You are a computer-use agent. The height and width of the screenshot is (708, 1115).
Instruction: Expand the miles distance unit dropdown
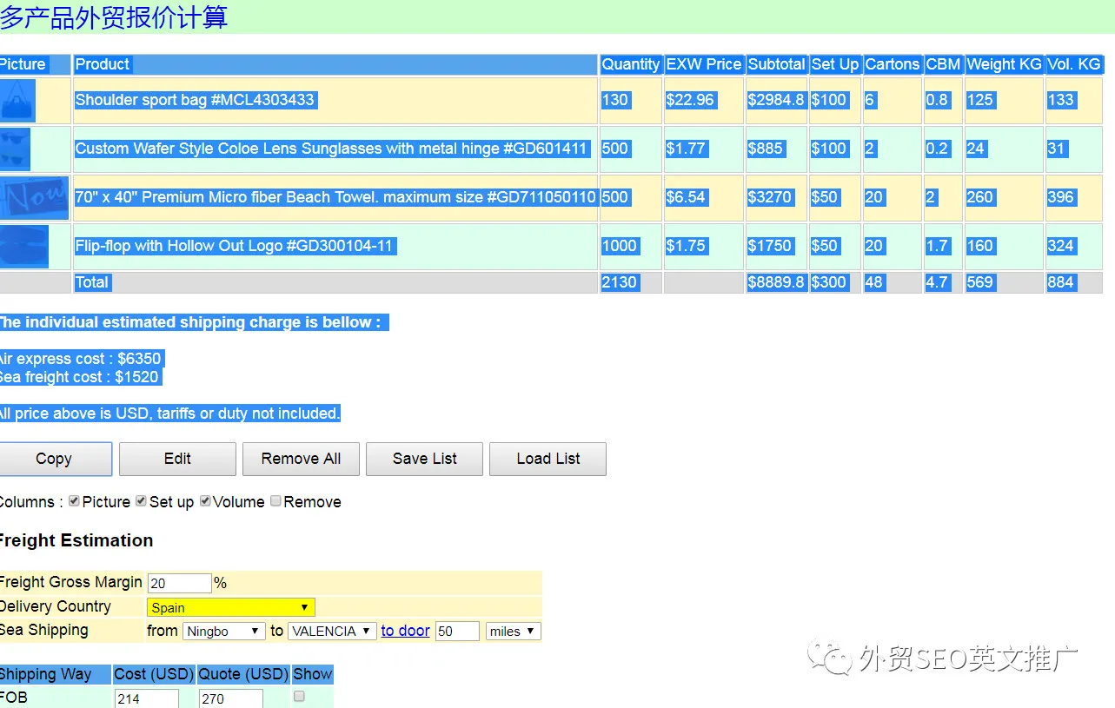tap(513, 632)
